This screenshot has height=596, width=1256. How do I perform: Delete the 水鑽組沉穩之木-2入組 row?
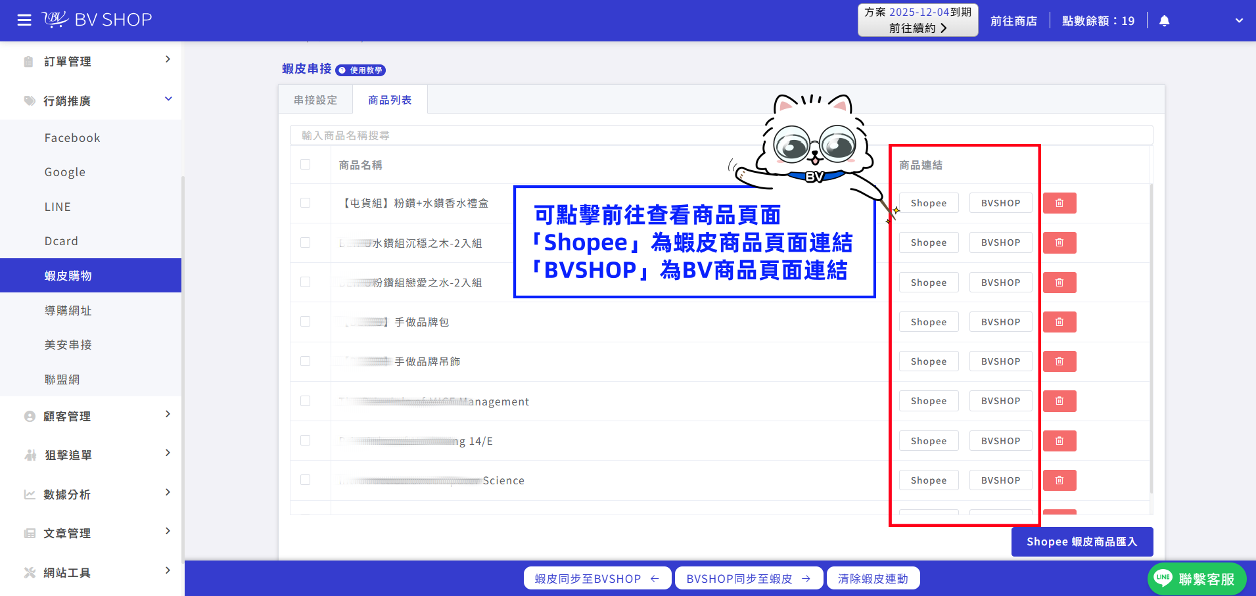pyautogui.click(x=1059, y=242)
